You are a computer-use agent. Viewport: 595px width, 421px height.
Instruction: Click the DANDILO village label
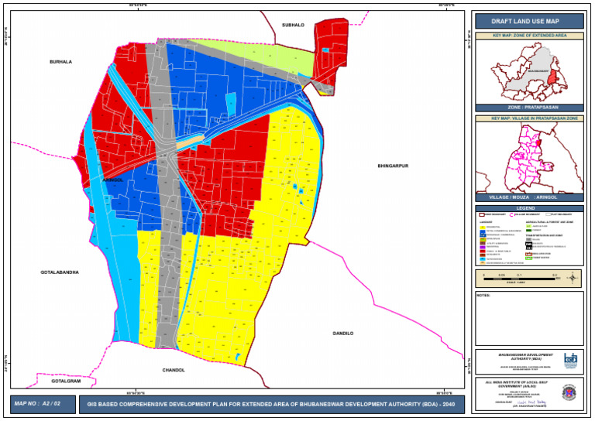[x=343, y=334]
